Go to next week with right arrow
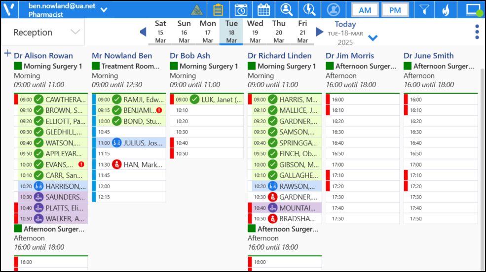Viewport: 486px width, 272px height. (x=320, y=32)
